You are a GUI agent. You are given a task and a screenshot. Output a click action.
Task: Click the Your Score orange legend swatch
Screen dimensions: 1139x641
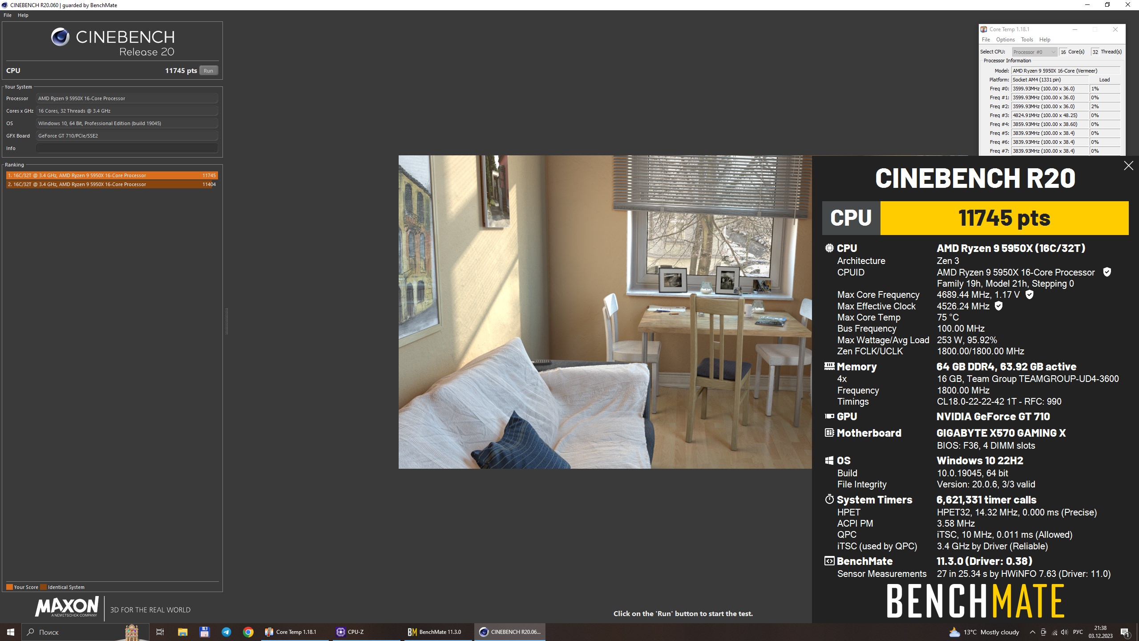9,587
